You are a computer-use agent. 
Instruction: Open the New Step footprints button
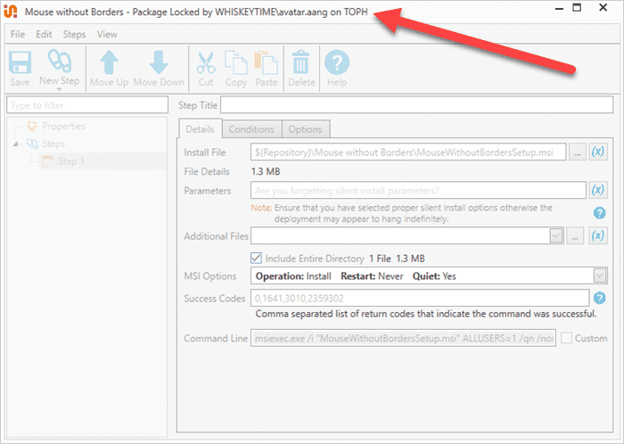pyautogui.click(x=60, y=62)
